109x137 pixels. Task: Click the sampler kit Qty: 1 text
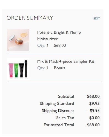click(43, 68)
